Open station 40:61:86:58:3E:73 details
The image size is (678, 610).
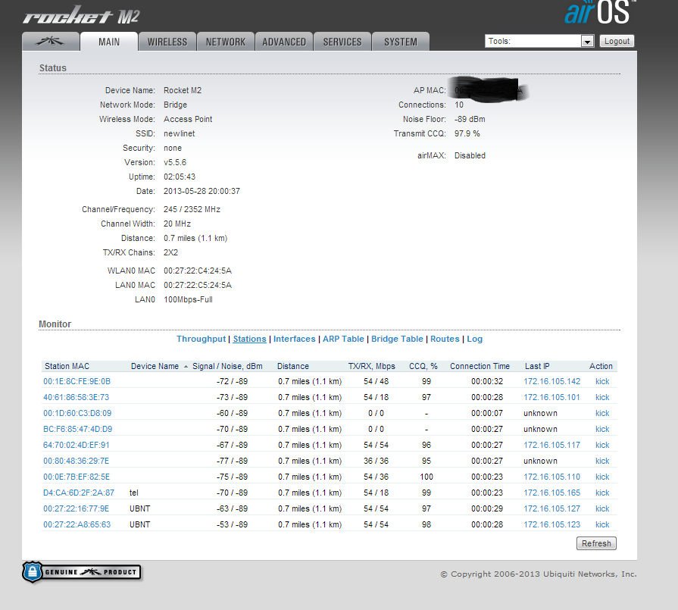pyautogui.click(x=76, y=397)
